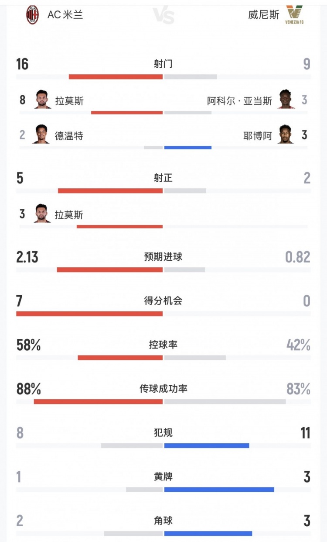Screen dimensions: 327x542
Task: Open the AC Milan club crest
Action: click(x=32, y=15)
